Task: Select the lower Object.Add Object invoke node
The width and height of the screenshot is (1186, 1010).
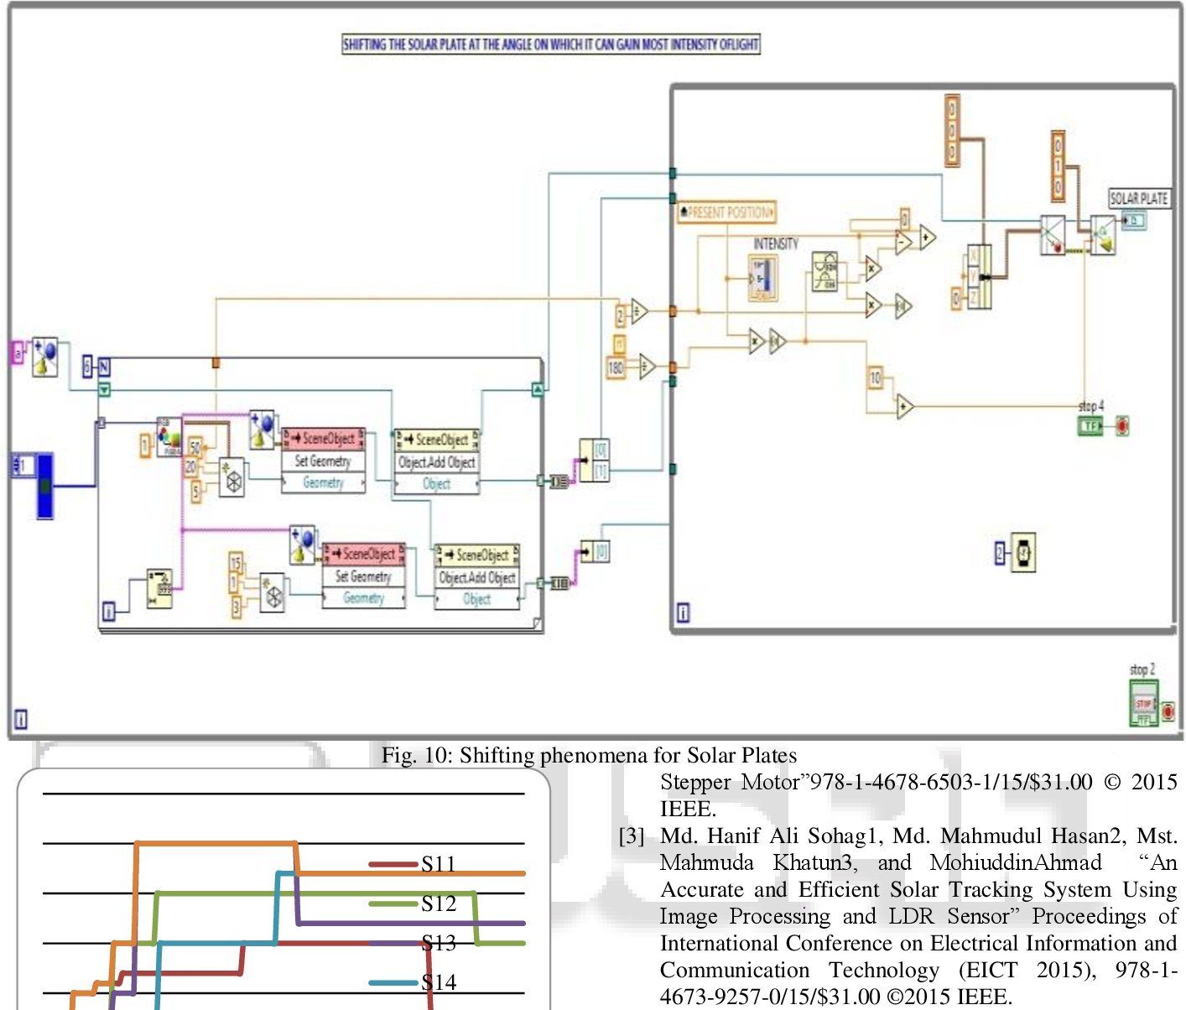Action: pos(477,577)
